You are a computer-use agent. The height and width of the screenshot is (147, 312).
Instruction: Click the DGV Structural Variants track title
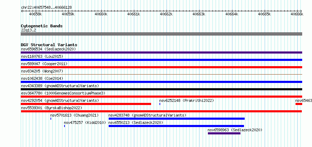[49, 45]
